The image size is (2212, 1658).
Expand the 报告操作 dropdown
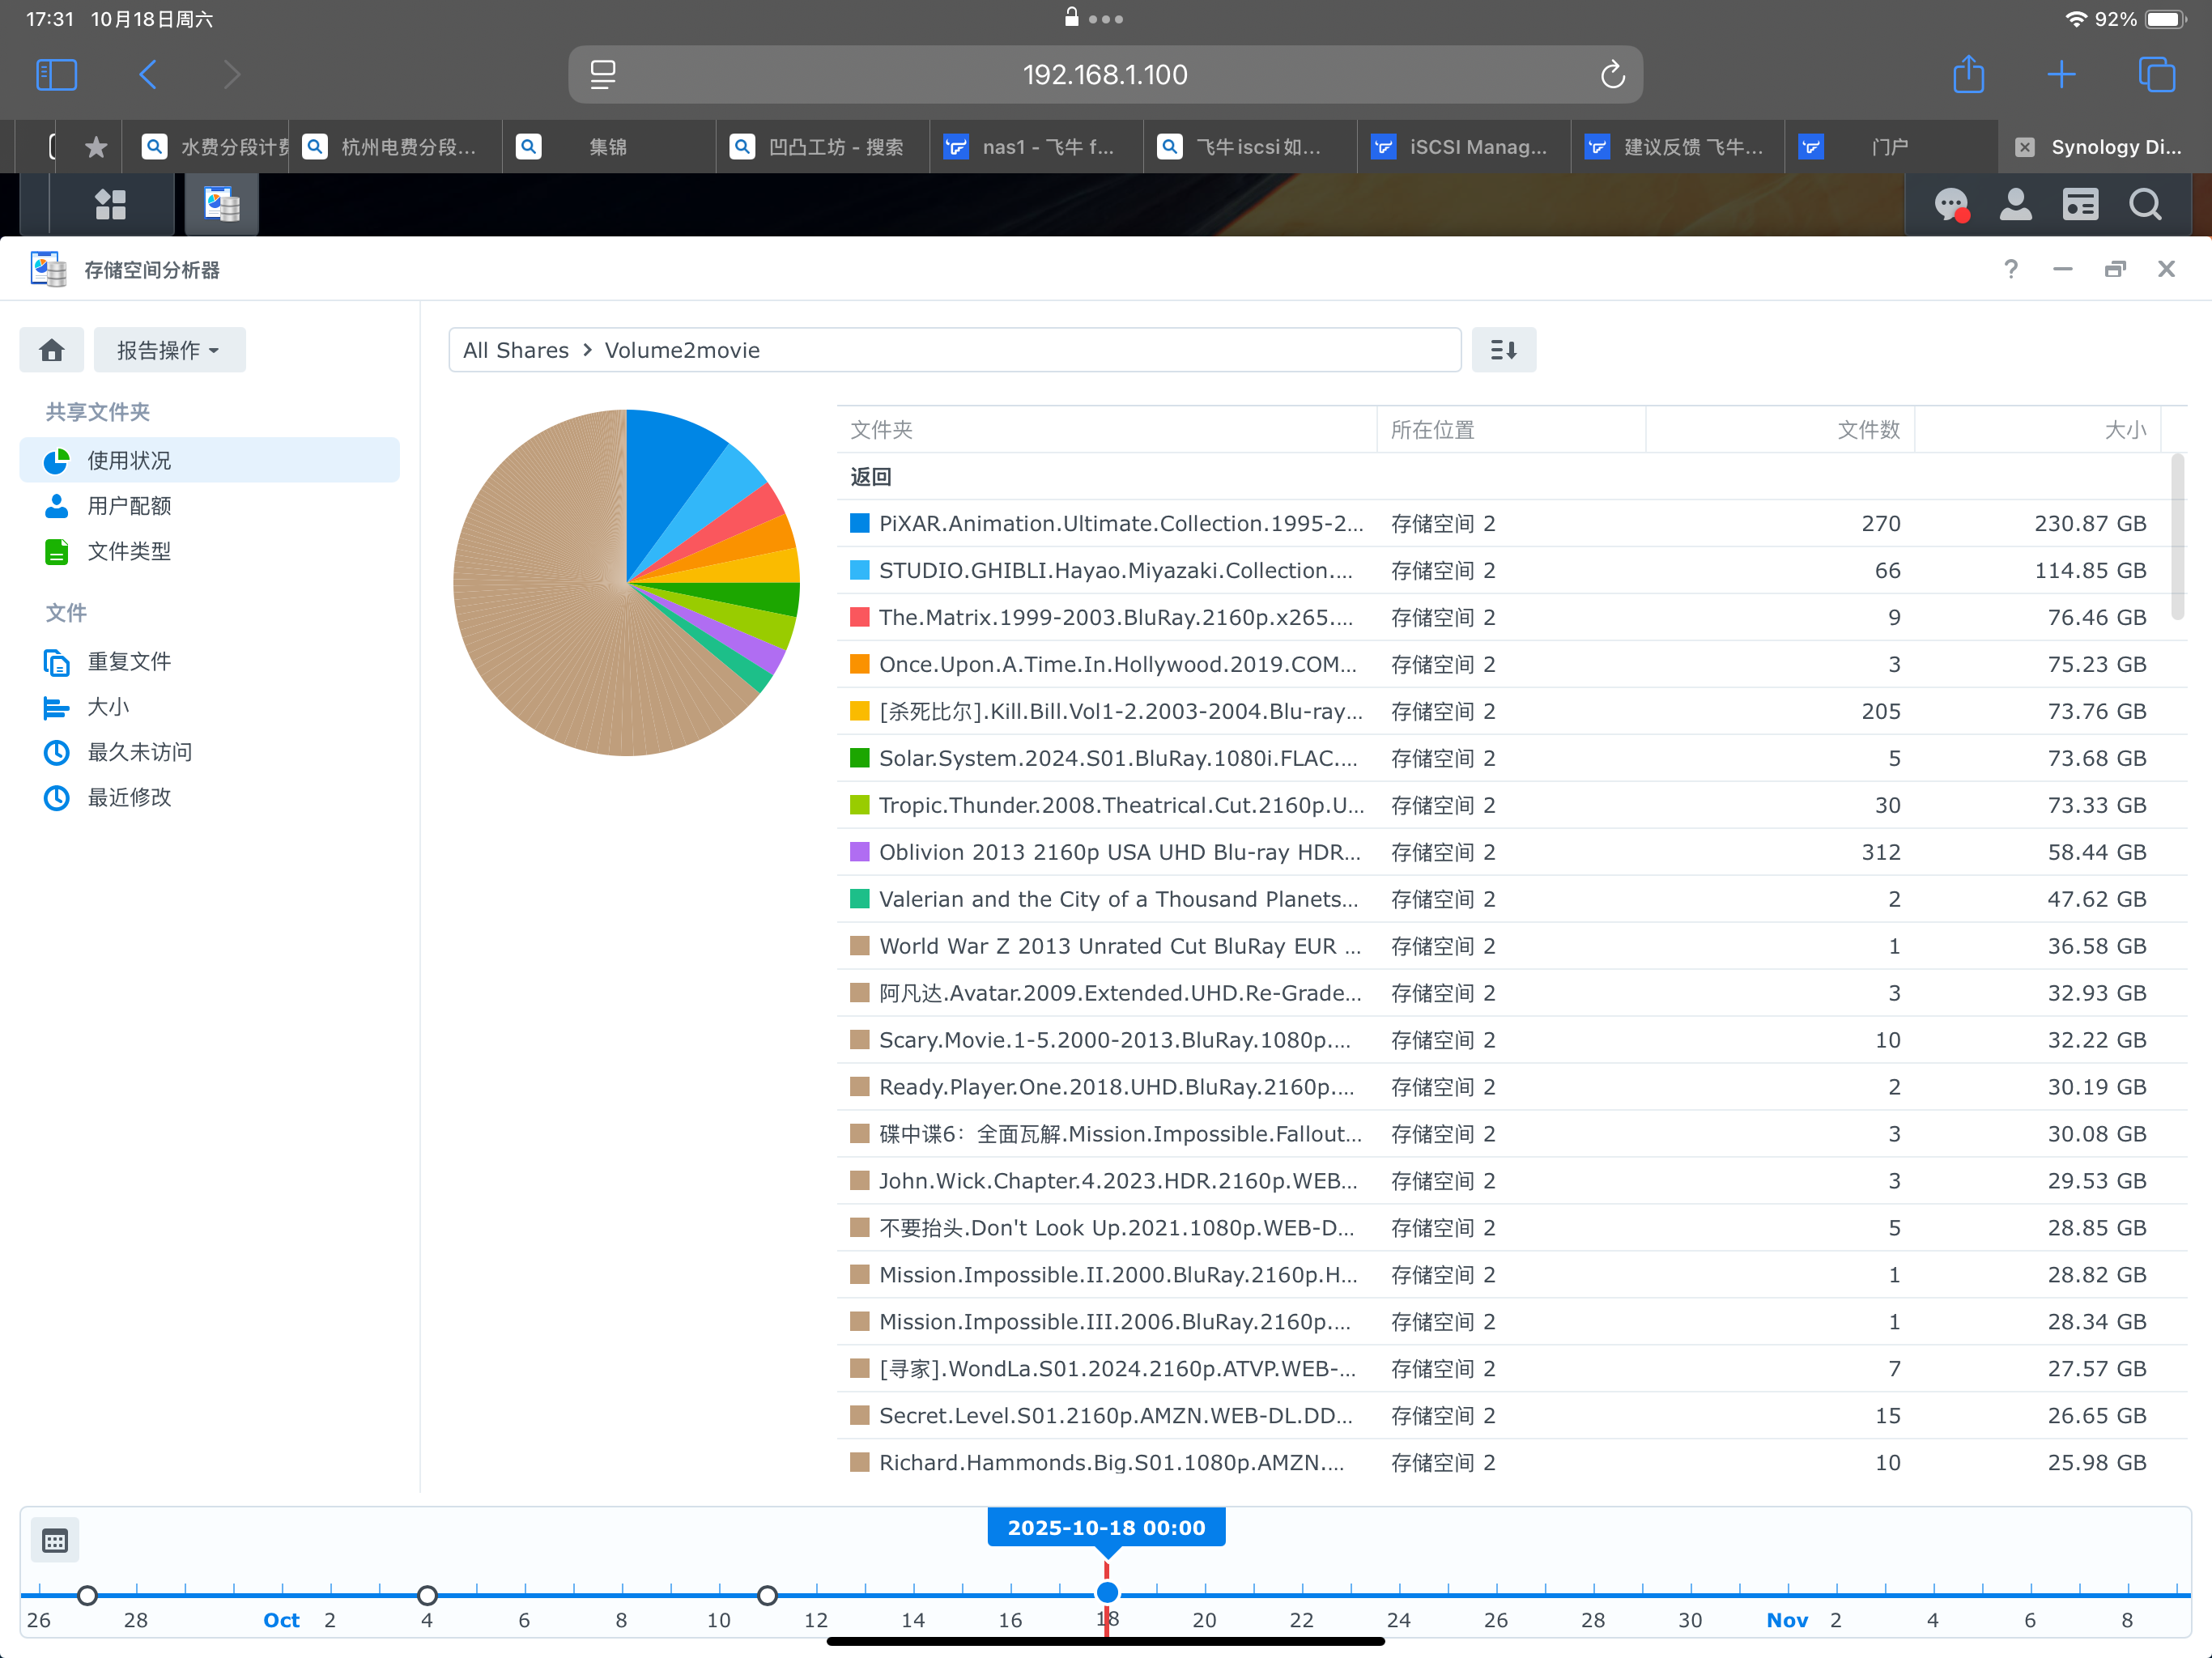point(169,350)
